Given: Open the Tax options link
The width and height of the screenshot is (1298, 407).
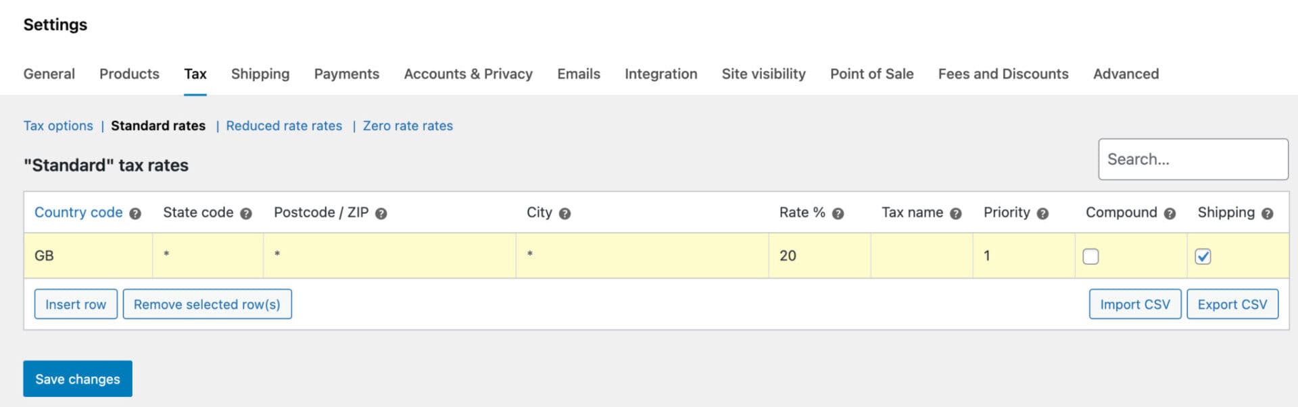Looking at the screenshot, I should click(x=58, y=126).
